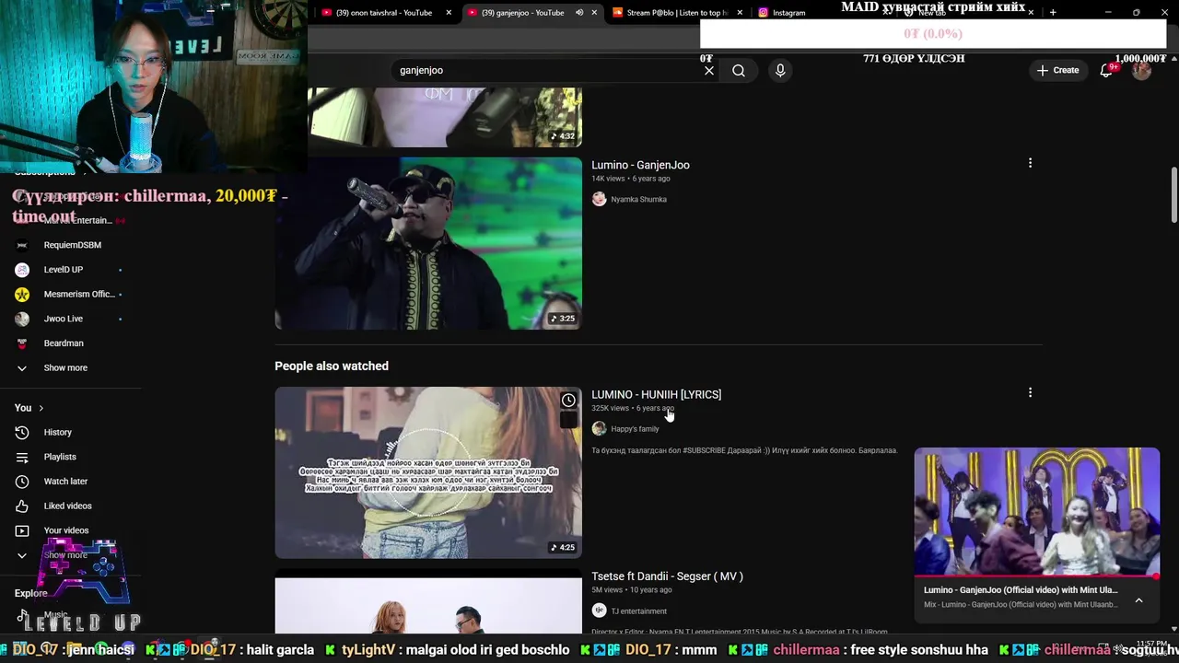Open Tsetse ft Dandii - Segser video
Screen dimensions: 1179x663
[667, 576]
